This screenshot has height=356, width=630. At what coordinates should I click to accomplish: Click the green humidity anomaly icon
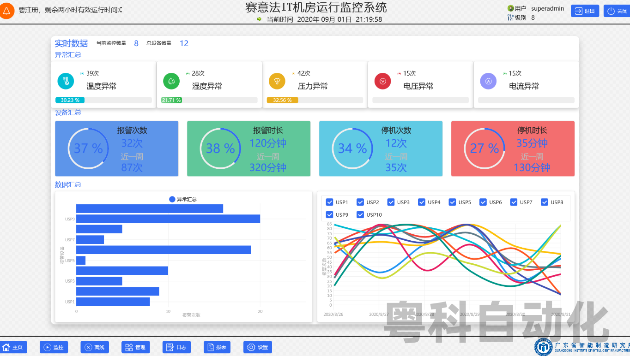pos(171,81)
